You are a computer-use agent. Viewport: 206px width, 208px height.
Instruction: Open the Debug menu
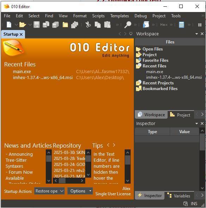[141, 16]
